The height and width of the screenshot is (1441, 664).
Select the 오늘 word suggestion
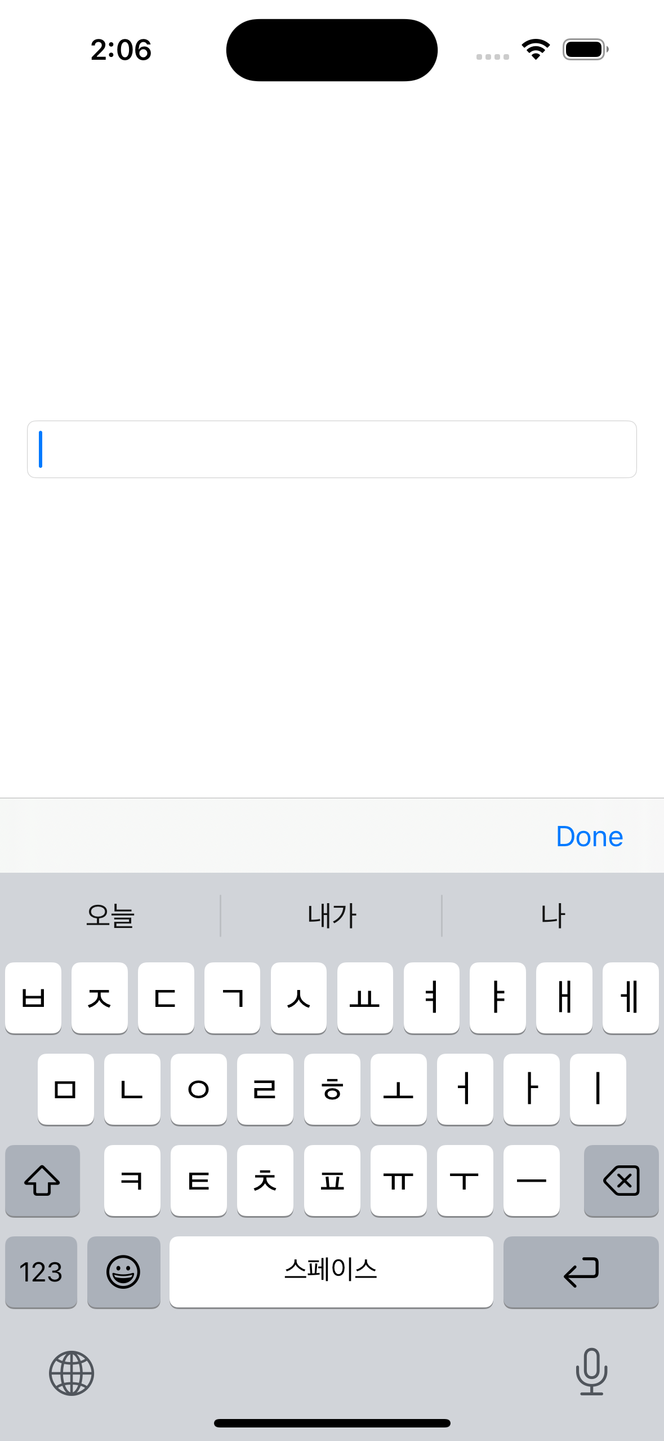tap(110, 916)
